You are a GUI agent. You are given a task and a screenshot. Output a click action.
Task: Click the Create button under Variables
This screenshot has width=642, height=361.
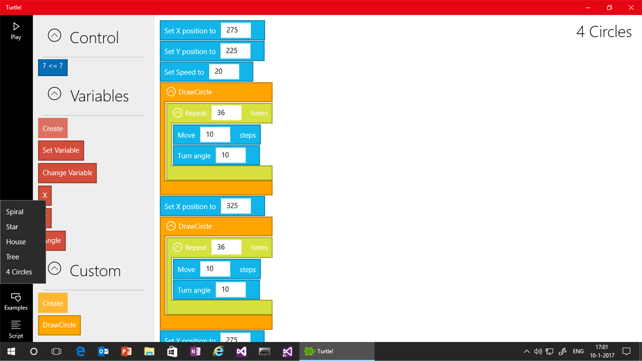[52, 128]
